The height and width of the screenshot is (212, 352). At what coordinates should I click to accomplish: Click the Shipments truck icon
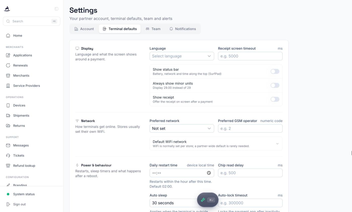click(x=8, y=116)
